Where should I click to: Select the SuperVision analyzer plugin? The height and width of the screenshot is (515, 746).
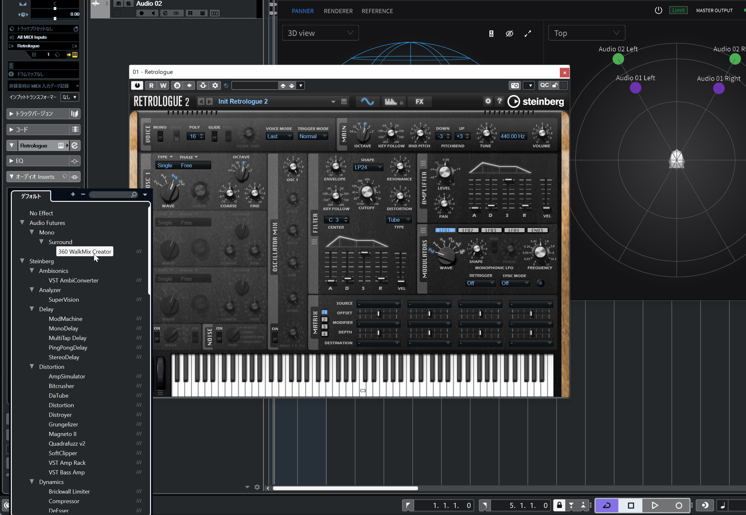(64, 299)
